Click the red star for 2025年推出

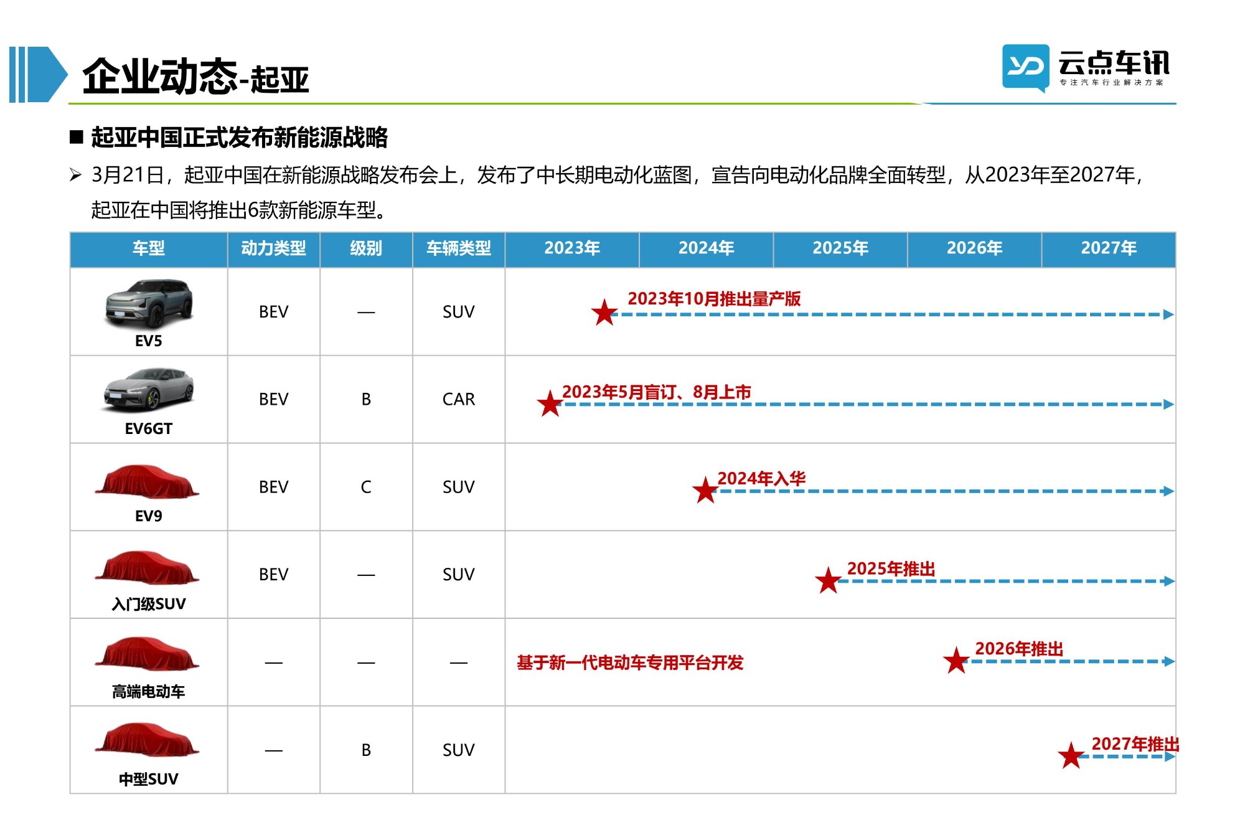828,580
